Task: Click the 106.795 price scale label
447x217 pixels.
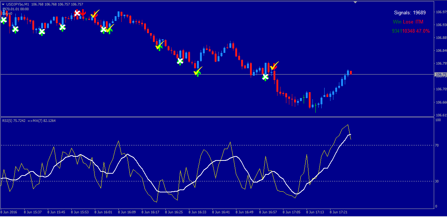Action: (x=441, y=63)
